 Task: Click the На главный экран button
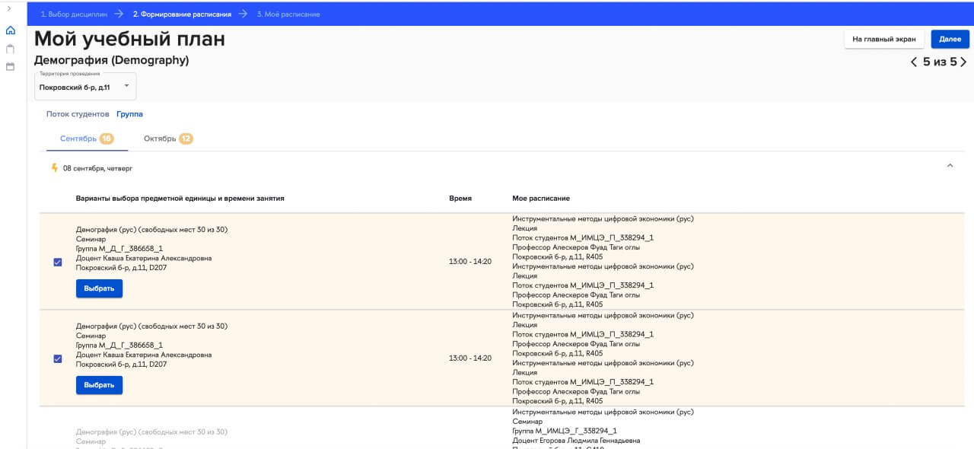tap(884, 39)
